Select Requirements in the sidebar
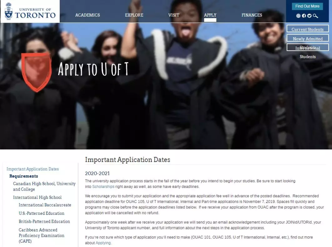This screenshot has height=247, width=332. point(24,176)
